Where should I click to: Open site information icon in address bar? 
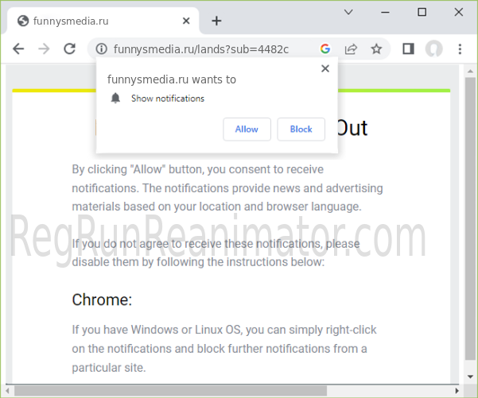[x=101, y=48]
